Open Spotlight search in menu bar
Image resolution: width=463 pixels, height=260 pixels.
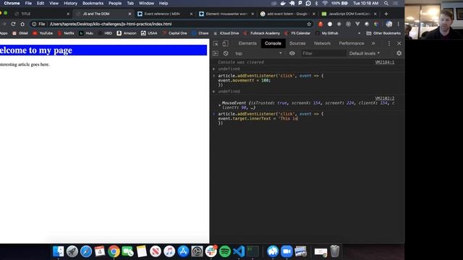[x=386, y=3]
